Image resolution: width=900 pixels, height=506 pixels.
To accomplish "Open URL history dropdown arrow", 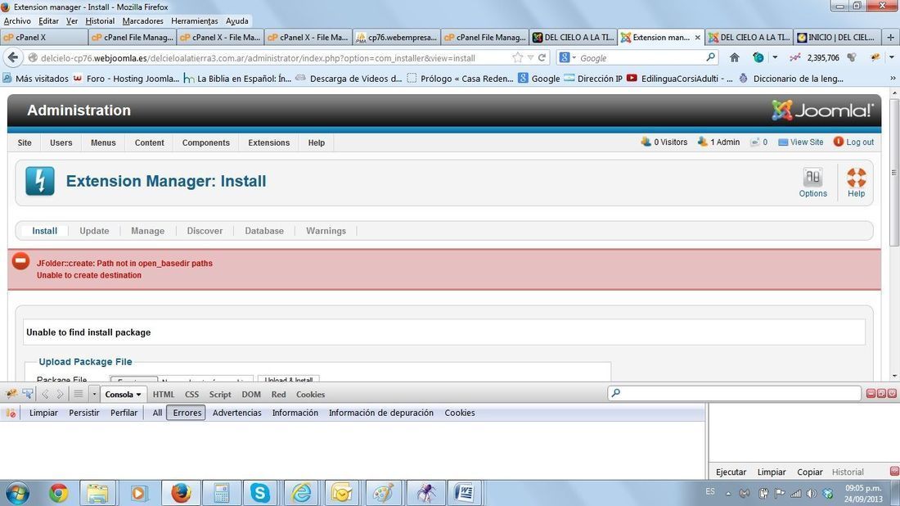I will (x=530, y=57).
